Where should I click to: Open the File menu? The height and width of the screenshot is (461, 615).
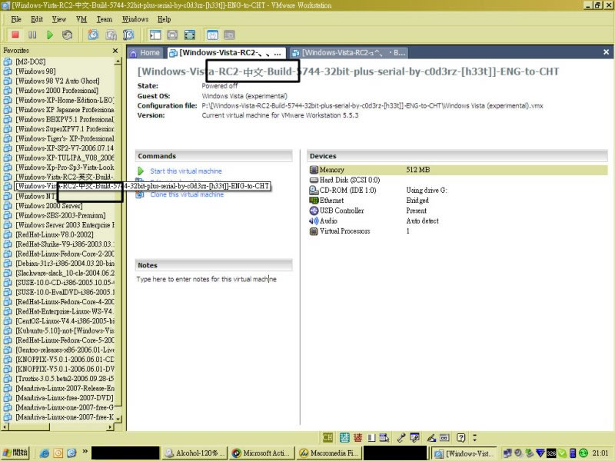(16, 19)
